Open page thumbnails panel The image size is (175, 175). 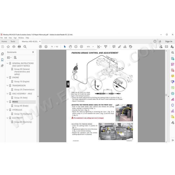point(2,54)
